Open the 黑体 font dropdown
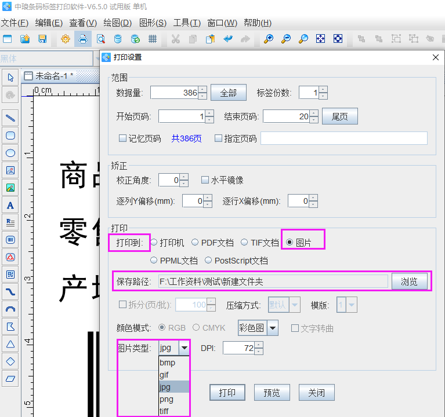The image size is (445, 417). coord(96,58)
